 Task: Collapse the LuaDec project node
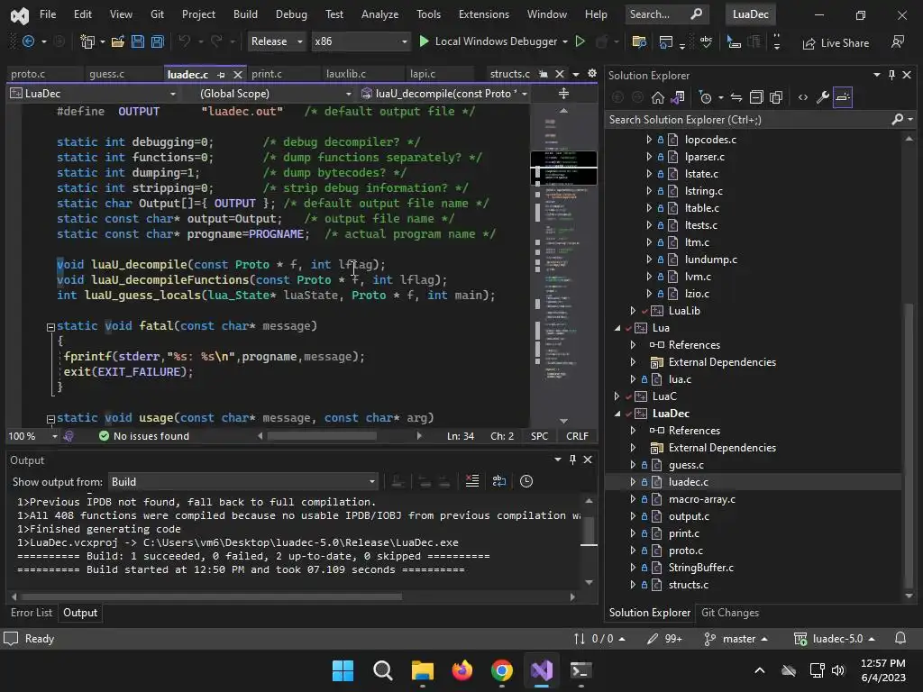pyautogui.click(x=617, y=414)
